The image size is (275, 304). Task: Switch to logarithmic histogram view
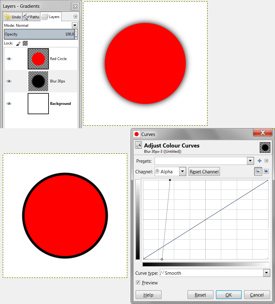point(266,171)
